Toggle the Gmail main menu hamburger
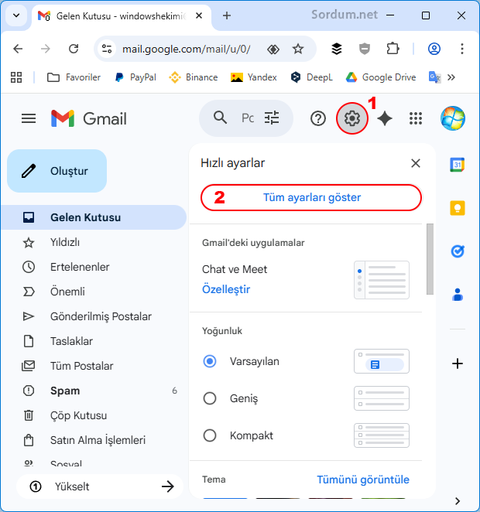 tap(29, 118)
